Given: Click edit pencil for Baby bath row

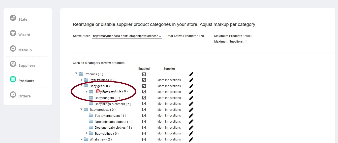Looking at the screenshot, I should (x=191, y=92).
